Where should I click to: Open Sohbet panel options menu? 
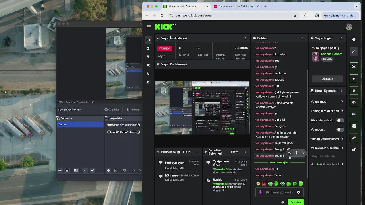point(303,38)
